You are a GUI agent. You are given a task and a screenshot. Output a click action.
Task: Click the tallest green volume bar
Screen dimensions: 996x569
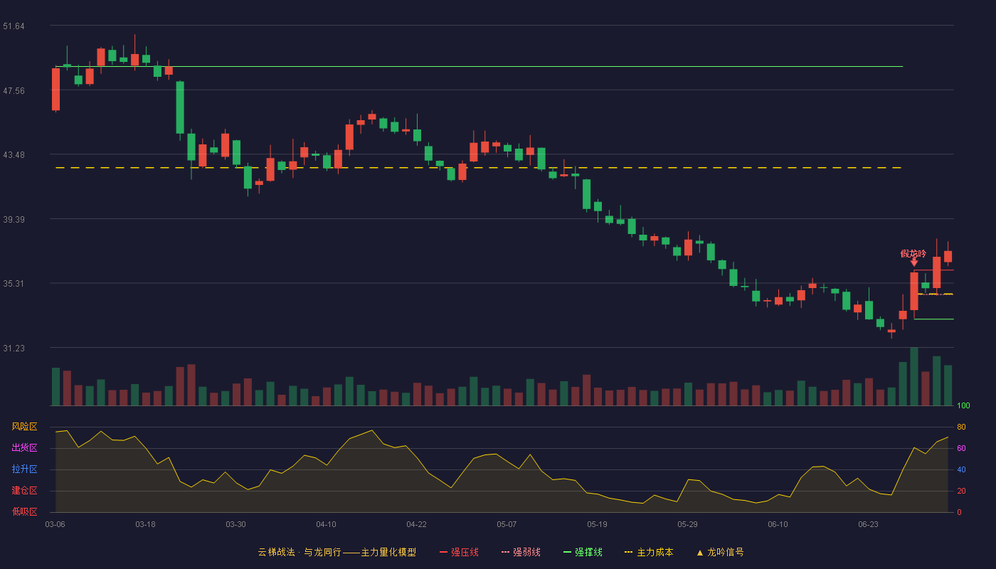pyautogui.click(x=914, y=376)
